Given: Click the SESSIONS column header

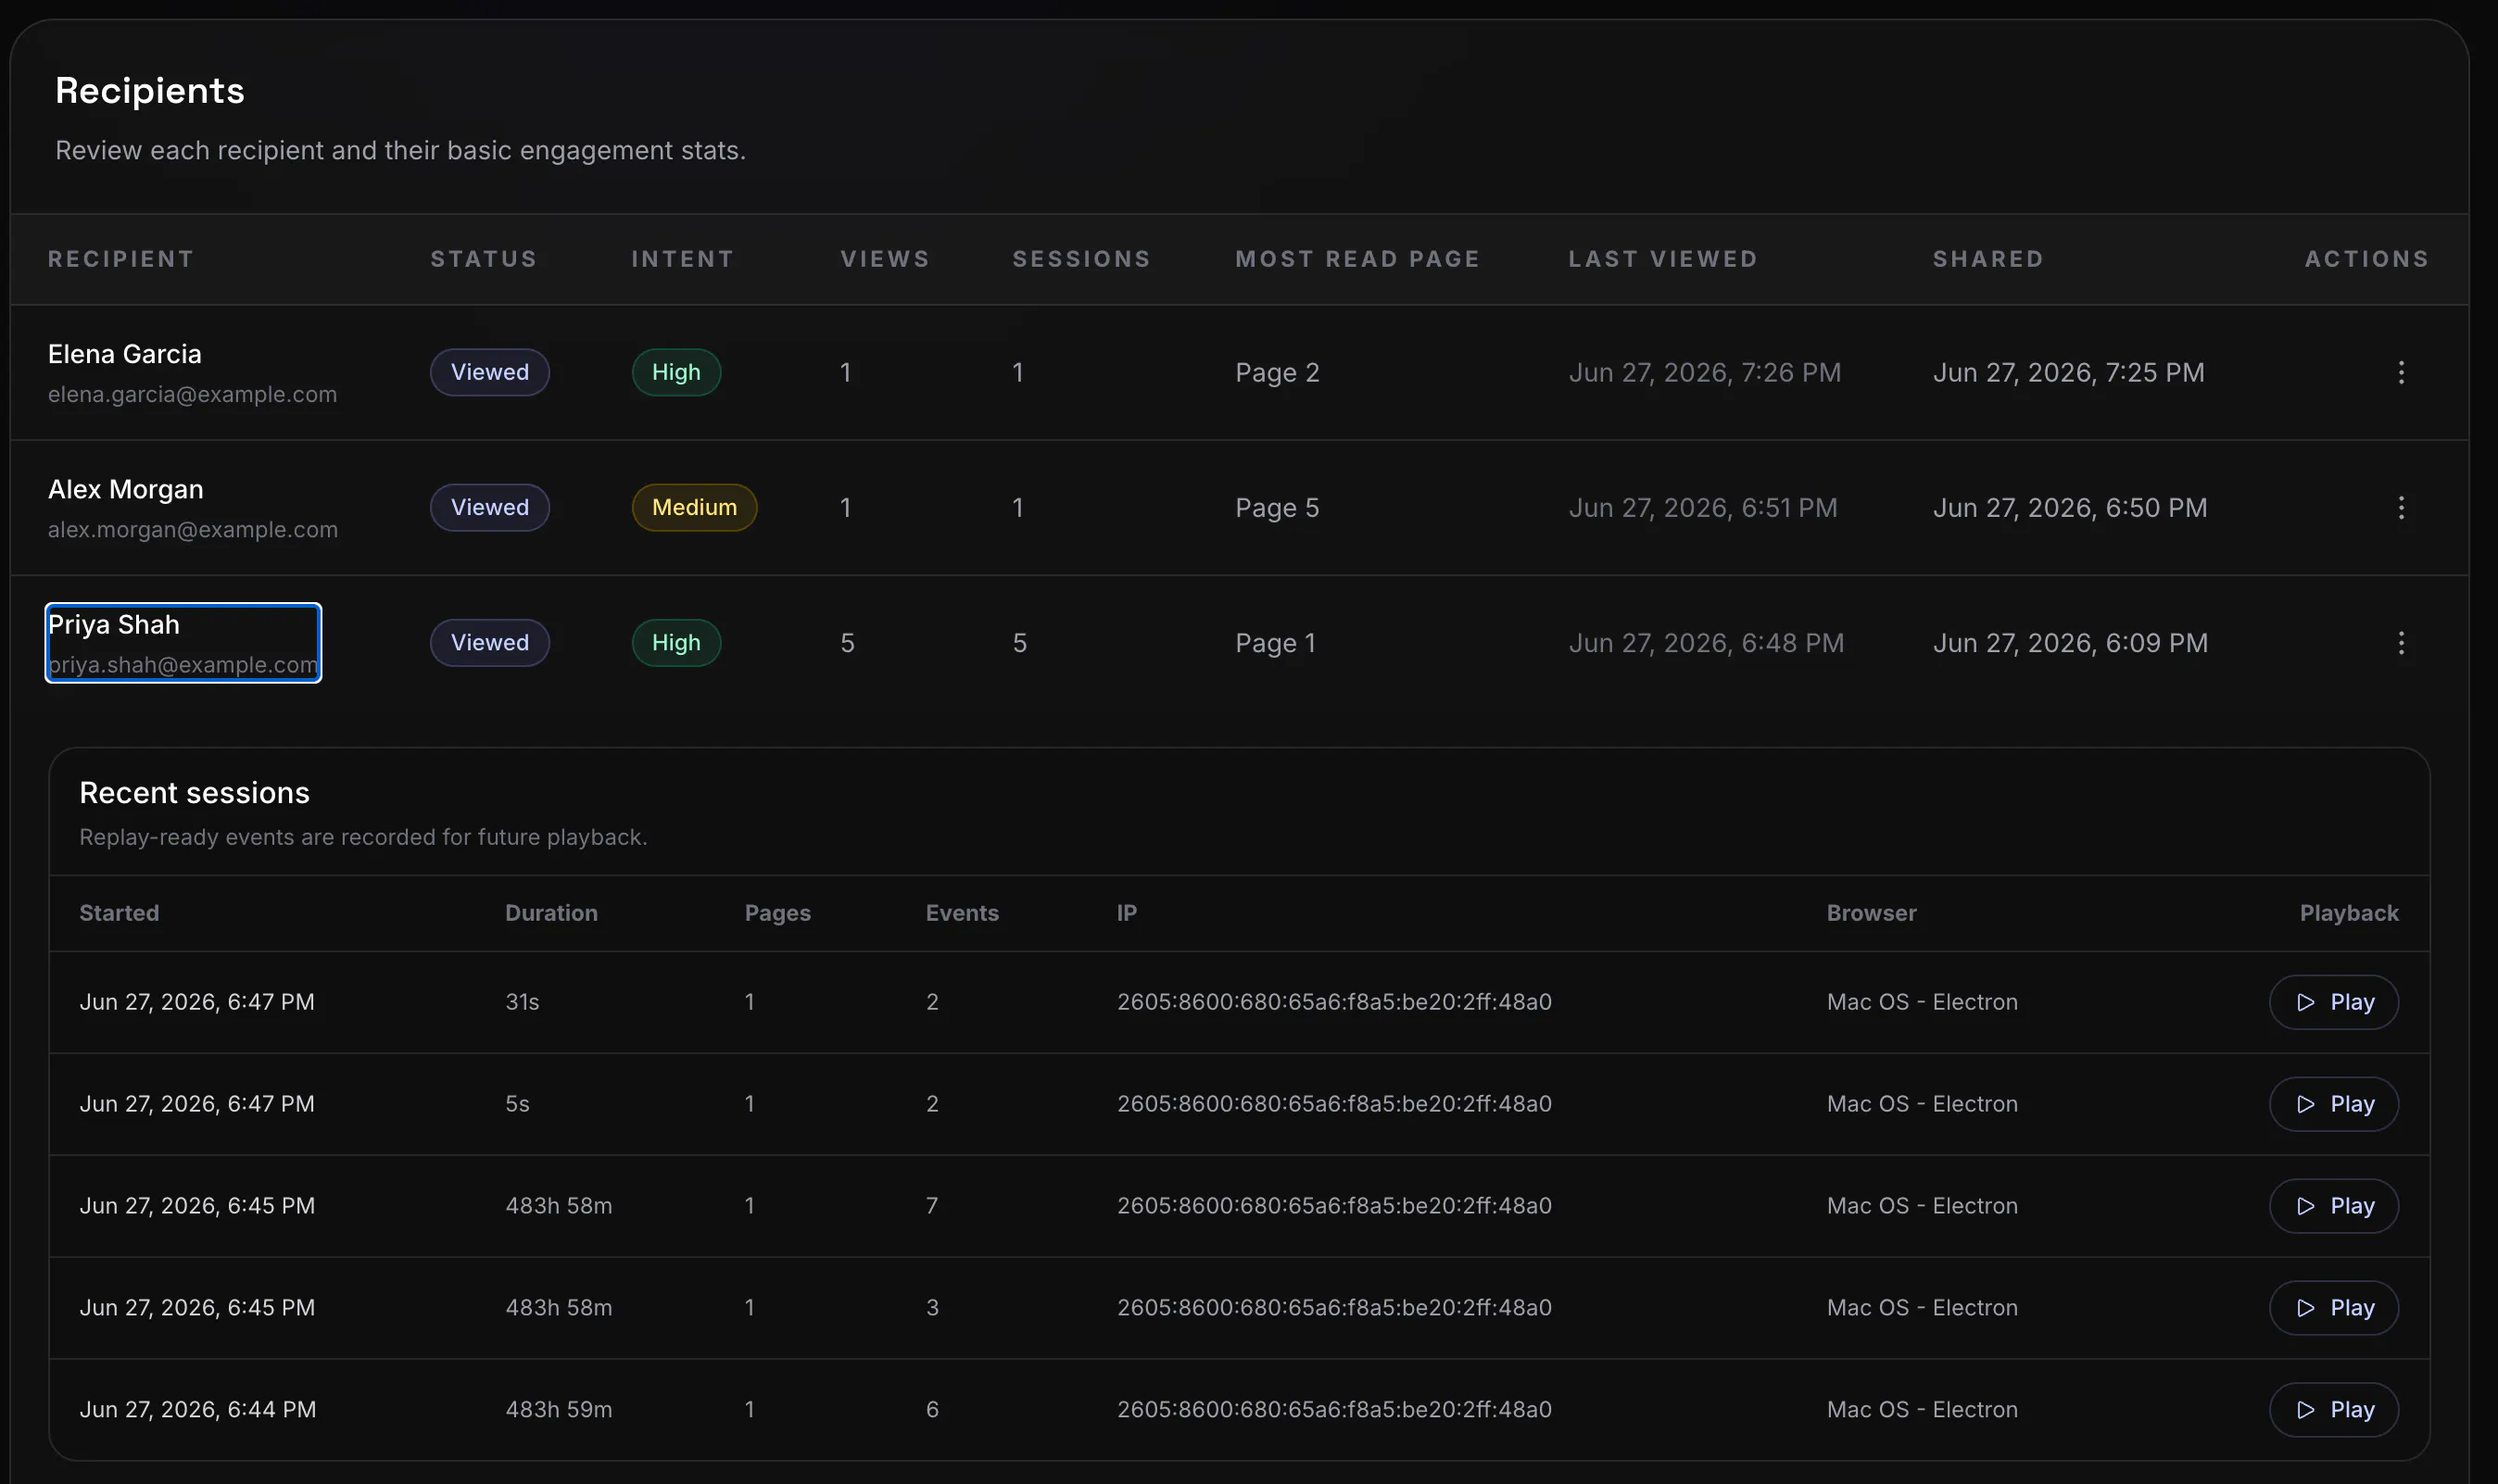Looking at the screenshot, I should (1082, 259).
